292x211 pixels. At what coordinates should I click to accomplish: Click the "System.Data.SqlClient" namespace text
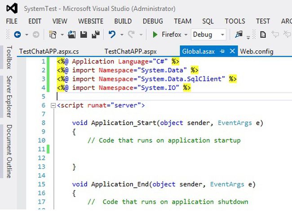pyautogui.click(x=181, y=79)
